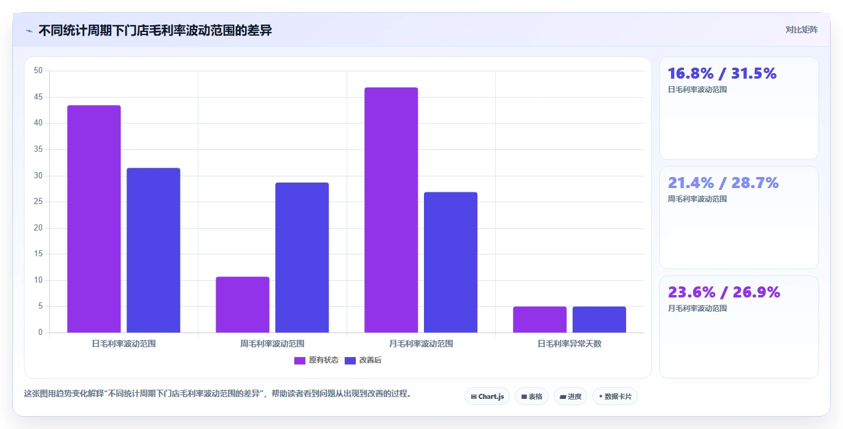Click the y-axis value 50
843x429 pixels.
pyautogui.click(x=38, y=71)
